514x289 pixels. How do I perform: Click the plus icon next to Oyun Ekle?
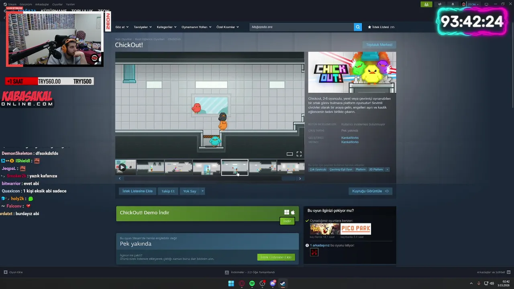coord(6,272)
